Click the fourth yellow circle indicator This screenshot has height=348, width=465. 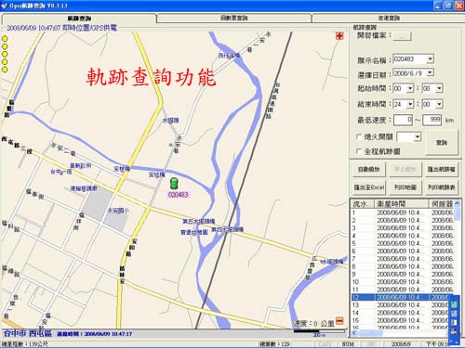pos(5,62)
